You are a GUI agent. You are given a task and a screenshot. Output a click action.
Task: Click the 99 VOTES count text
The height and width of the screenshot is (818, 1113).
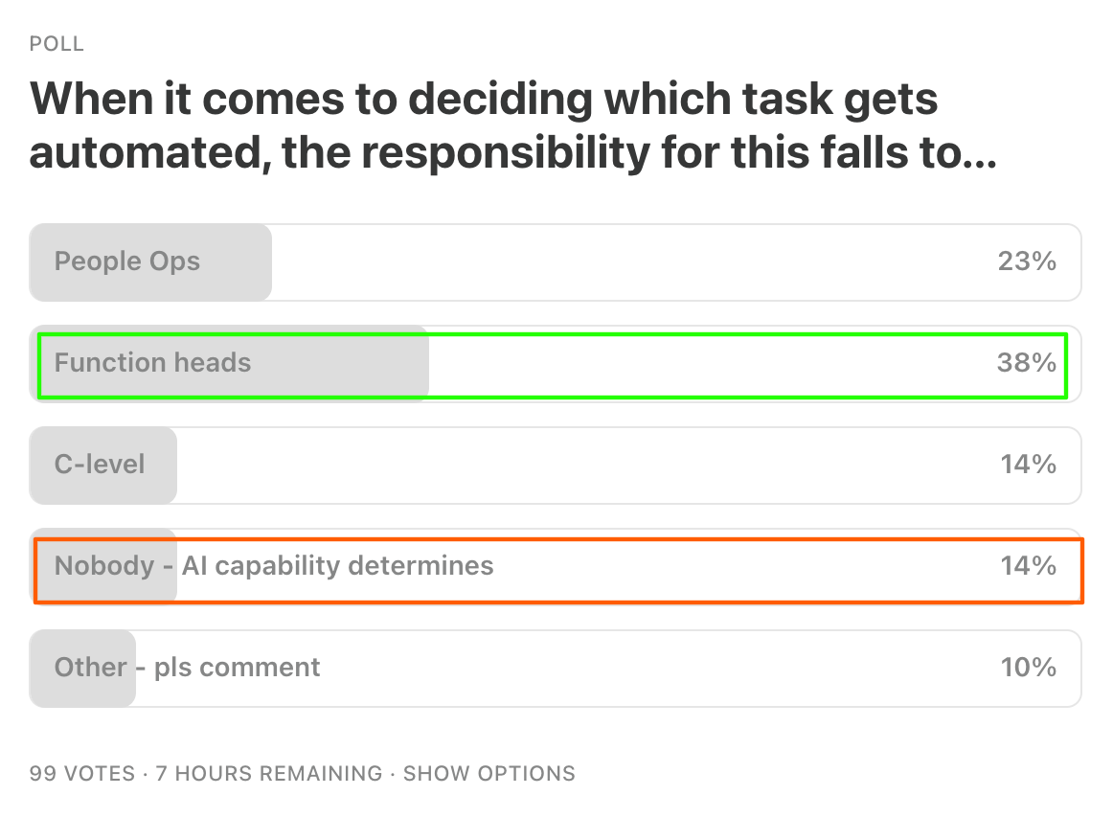[x=82, y=773]
